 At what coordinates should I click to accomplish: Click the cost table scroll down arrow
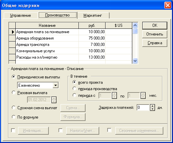pyautogui.click(x=135, y=61)
